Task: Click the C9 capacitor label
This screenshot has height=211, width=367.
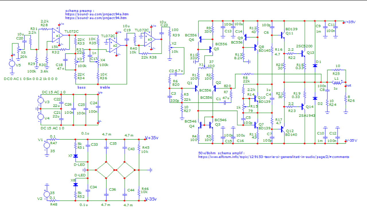Action: pyautogui.click(x=318, y=26)
